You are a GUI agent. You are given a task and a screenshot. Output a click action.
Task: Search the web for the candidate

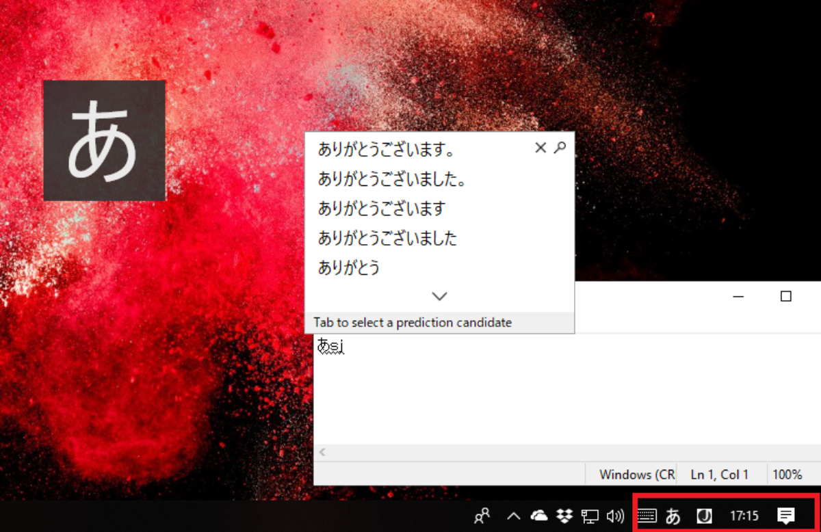pyautogui.click(x=560, y=147)
